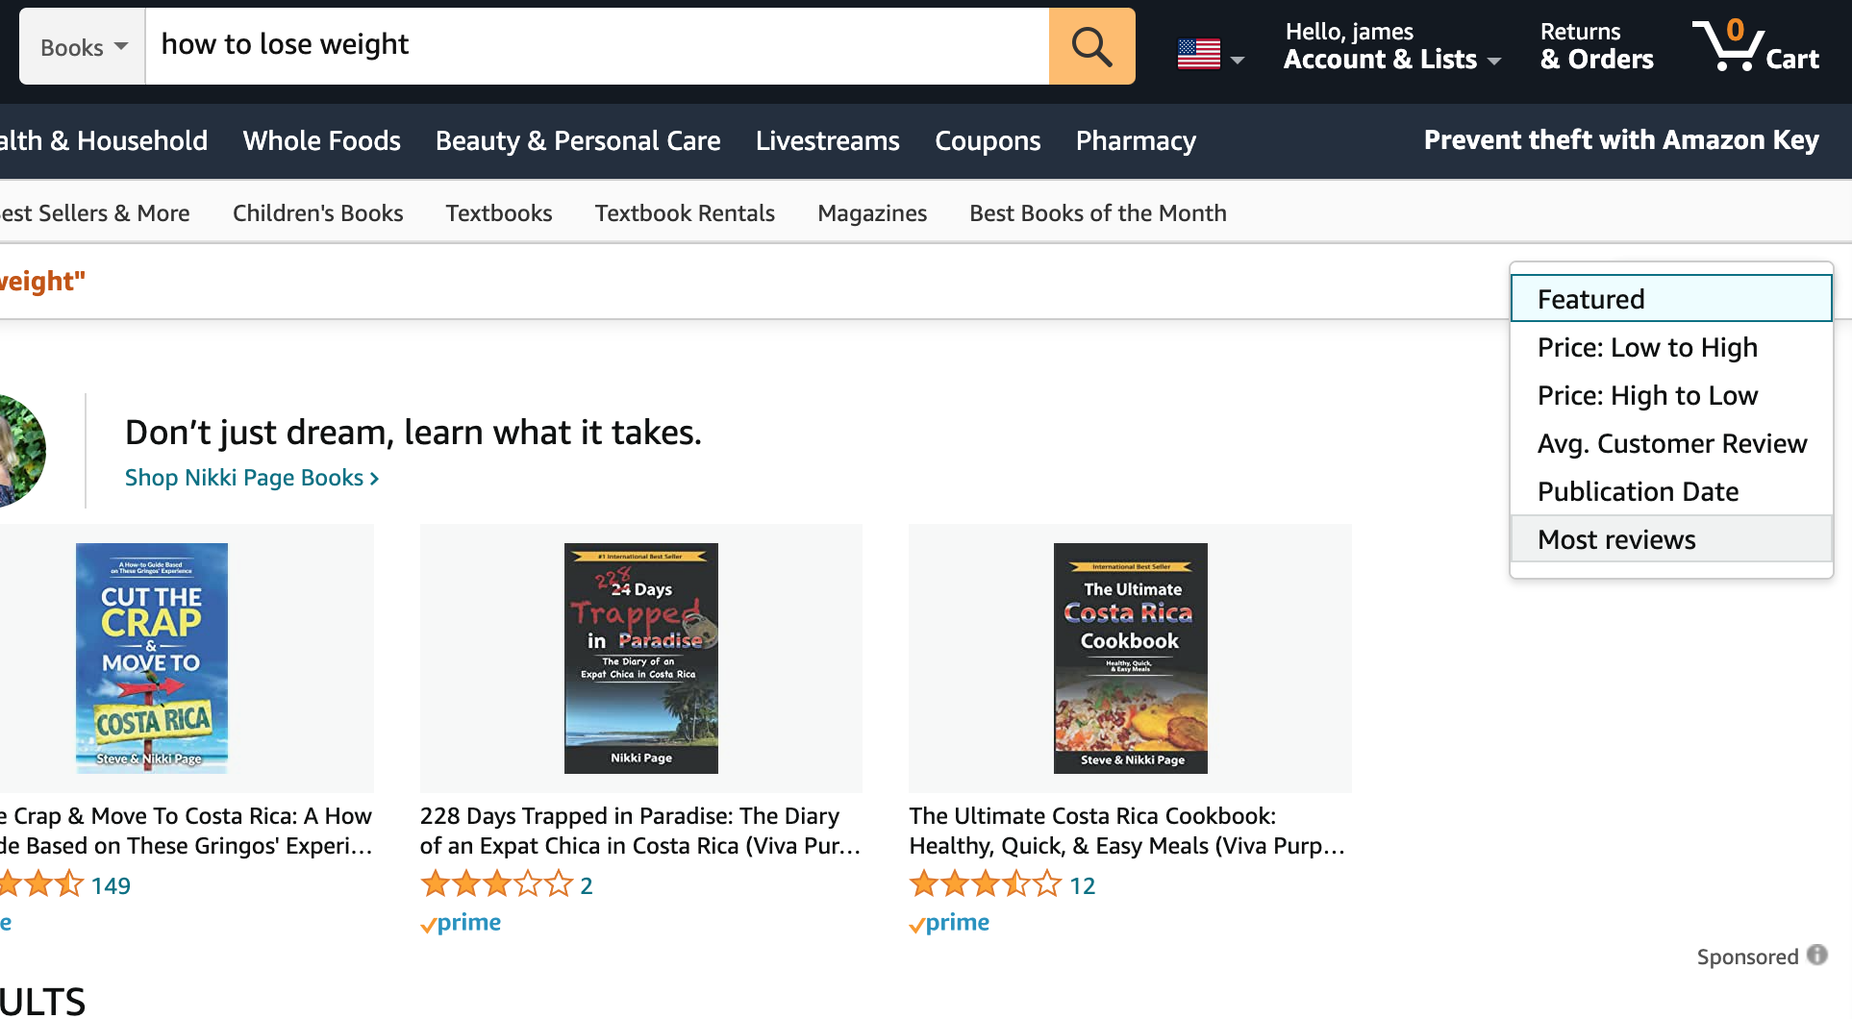1852x1019 pixels.
Task: Open Children's Books tab
Action: point(318,212)
